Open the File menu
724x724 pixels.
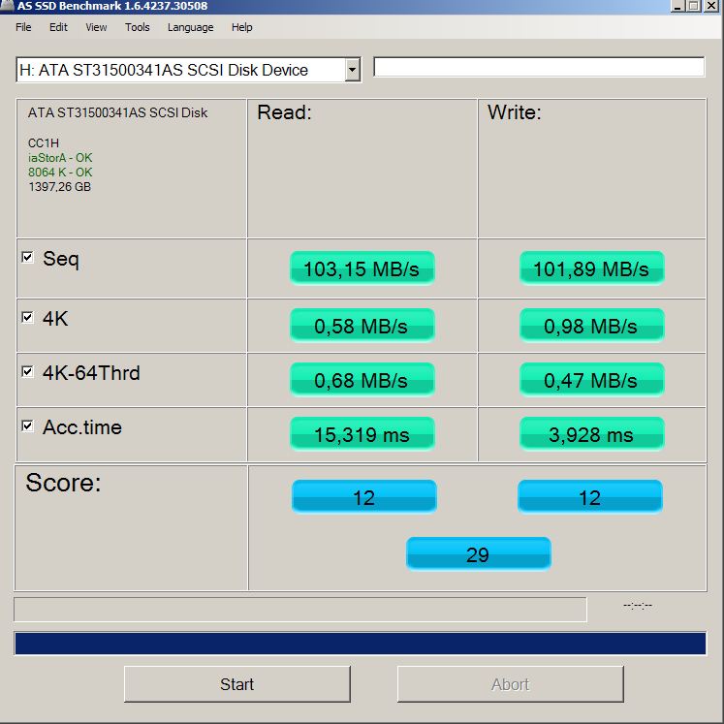point(23,27)
